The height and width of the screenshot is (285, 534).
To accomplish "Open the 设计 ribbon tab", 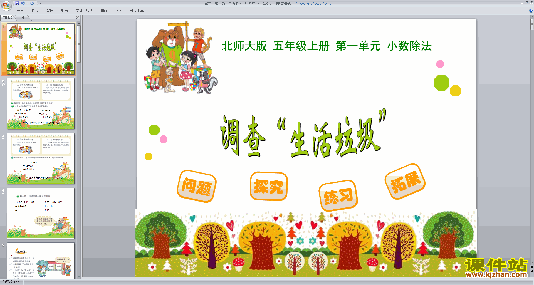I will click(x=50, y=11).
